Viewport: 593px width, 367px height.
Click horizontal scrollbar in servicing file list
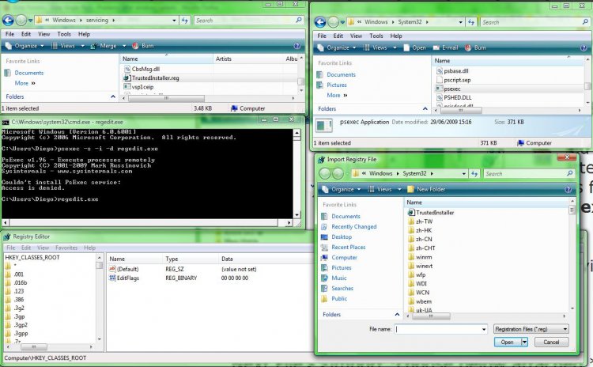click(166, 98)
